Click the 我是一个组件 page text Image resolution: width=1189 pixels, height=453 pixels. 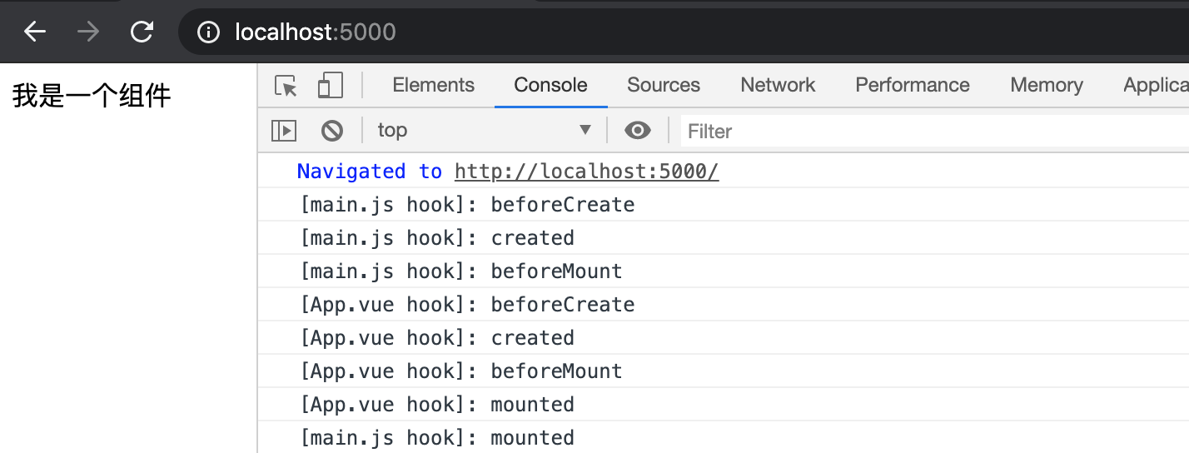pos(92,97)
